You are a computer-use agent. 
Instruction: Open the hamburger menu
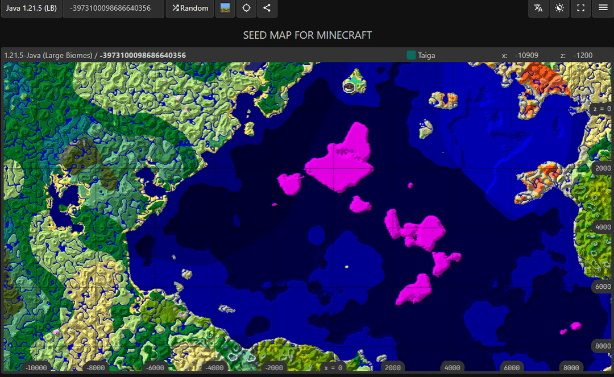click(603, 9)
